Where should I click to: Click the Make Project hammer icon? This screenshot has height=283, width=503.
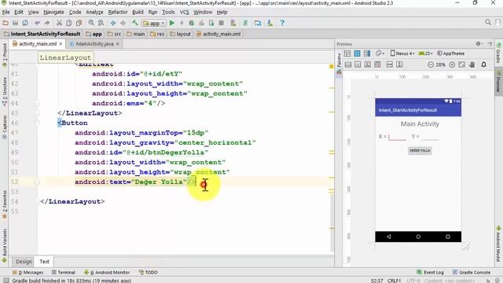135,23
